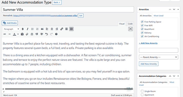
Task: Uncheck Air Conditioning amenity
Action: pyautogui.click(x=142, y=36)
